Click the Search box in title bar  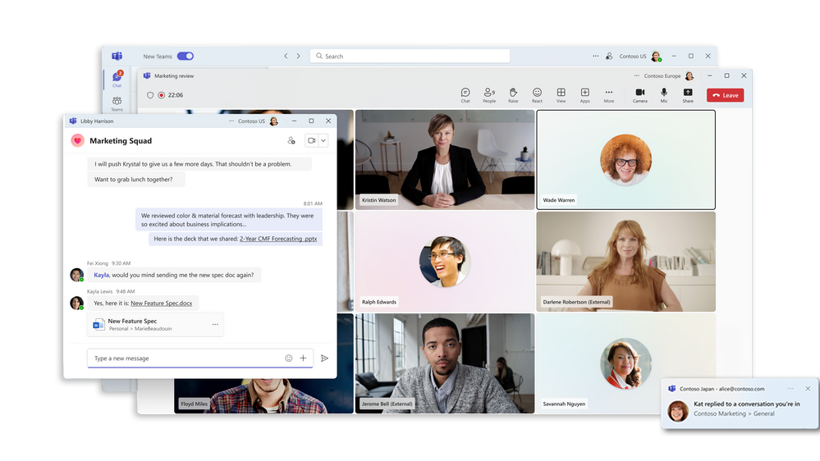click(410, 57)
